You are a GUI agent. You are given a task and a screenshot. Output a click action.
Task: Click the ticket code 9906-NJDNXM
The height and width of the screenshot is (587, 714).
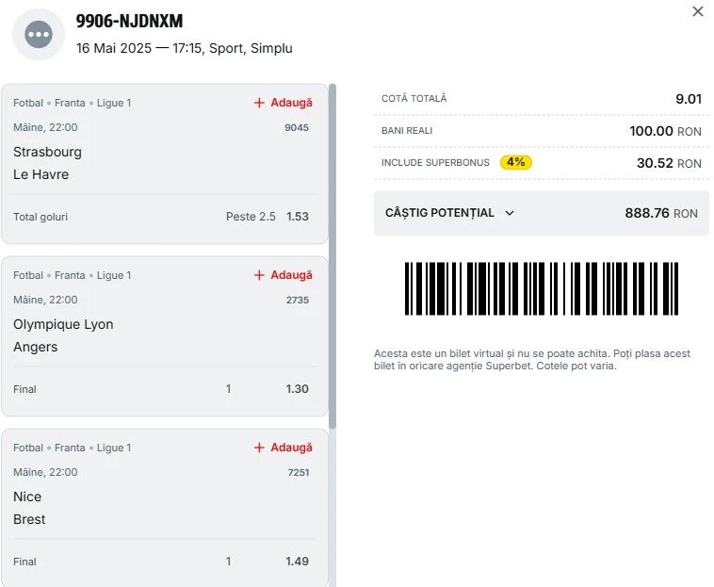pos(129,21)
